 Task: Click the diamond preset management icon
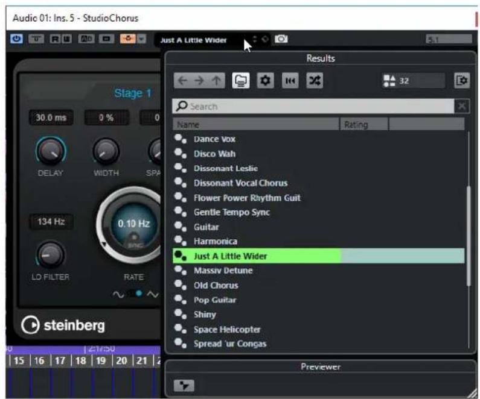(265, 39)
